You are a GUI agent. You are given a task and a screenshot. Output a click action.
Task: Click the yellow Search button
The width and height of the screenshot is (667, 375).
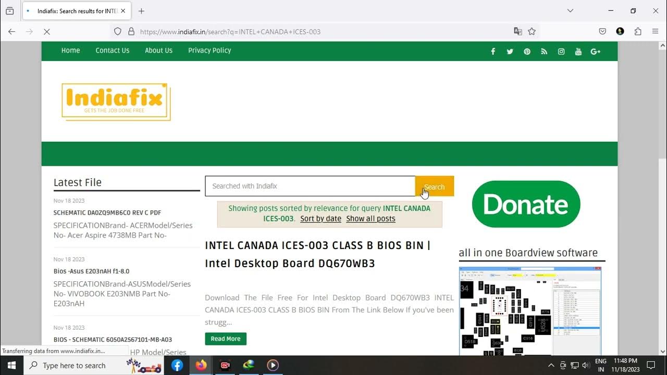pos(435,186)
